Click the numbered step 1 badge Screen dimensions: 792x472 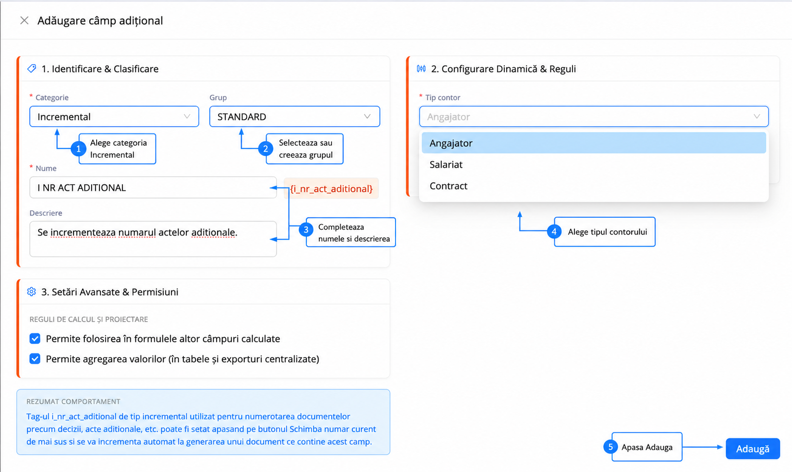[x=79, y=149]
